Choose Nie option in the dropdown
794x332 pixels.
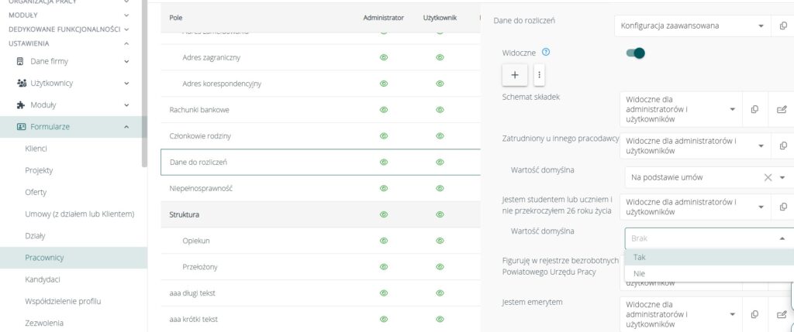point(640,273)
